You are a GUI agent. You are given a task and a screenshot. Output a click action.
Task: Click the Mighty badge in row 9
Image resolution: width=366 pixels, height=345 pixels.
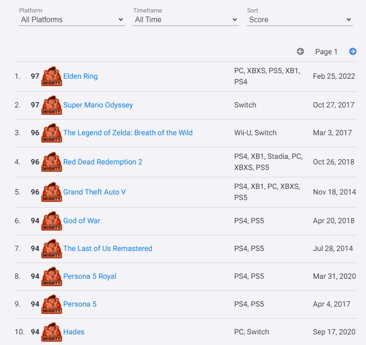[51, 304]
